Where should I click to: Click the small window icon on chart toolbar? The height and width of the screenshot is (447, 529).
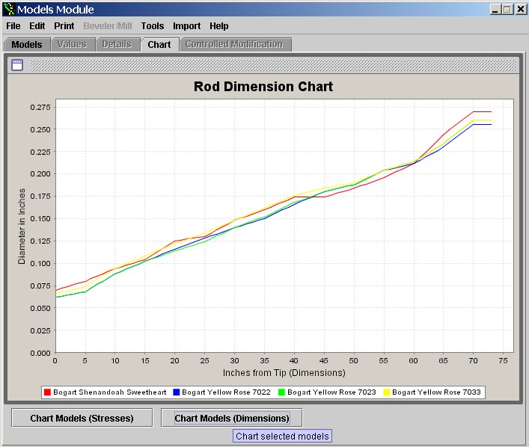pos(16,64)
